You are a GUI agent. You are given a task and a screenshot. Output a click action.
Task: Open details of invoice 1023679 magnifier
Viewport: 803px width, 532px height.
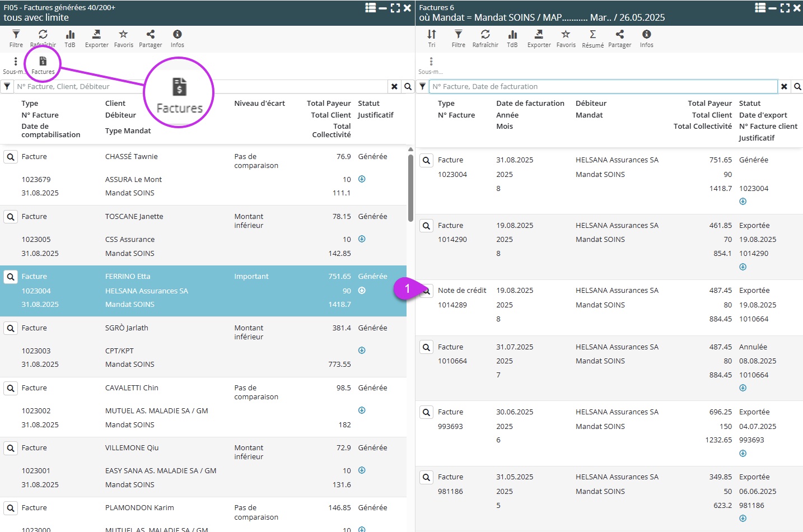click(x=10, y=157)
